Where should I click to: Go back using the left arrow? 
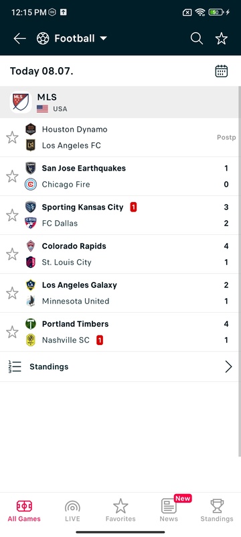[x=19, y=39]
